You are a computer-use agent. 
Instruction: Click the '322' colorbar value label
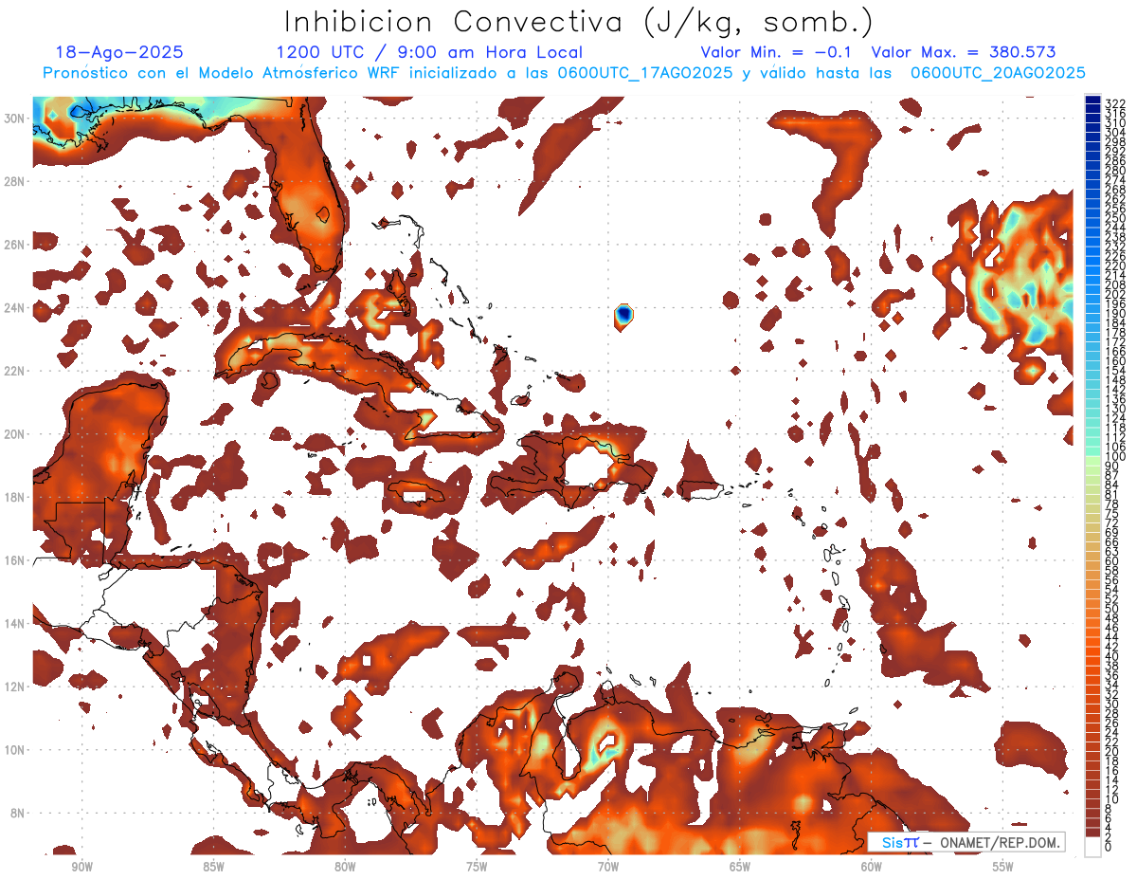coord(1115,102)
